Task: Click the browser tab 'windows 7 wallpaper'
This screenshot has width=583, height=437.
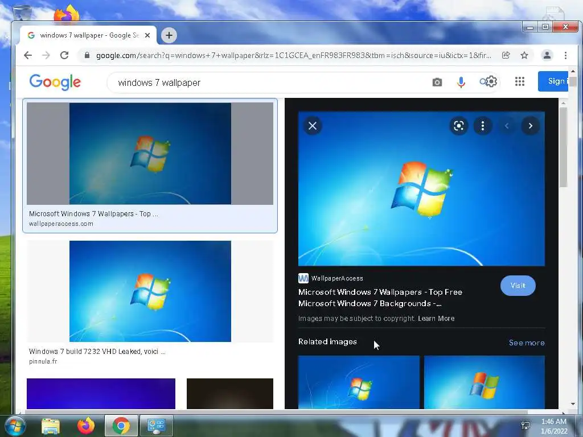Action: (x=88, y=35)
